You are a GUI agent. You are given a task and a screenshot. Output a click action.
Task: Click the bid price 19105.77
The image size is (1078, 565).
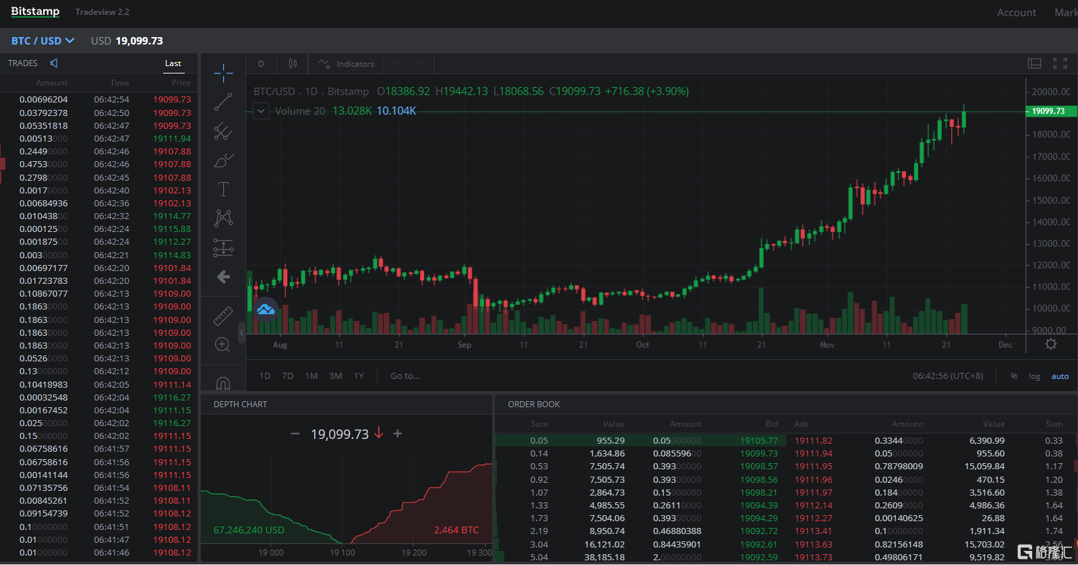pos(759,441)
